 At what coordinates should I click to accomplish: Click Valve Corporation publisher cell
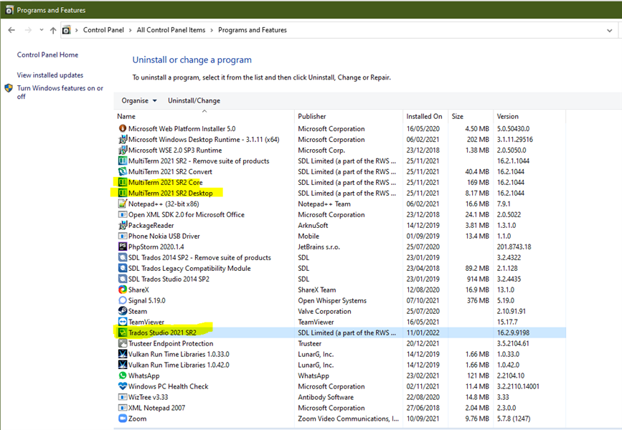324,311
